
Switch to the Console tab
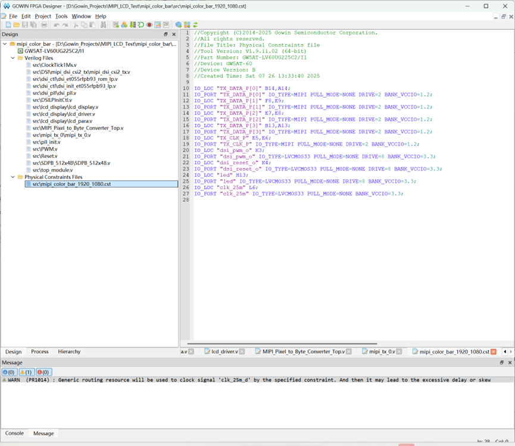point(14,433)
